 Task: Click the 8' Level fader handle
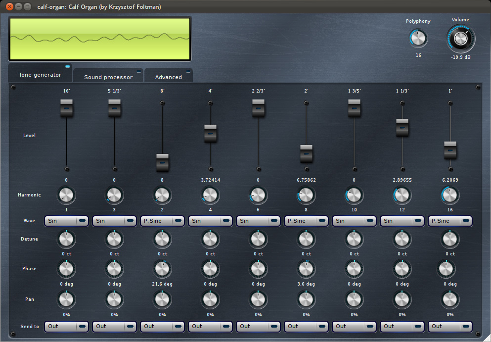pos(162,162)
